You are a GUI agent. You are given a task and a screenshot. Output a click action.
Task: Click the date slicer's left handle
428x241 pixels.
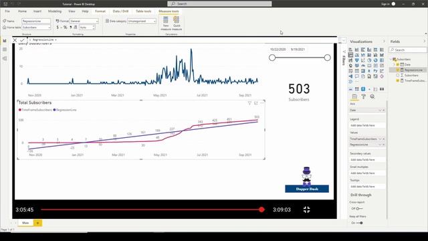coord(272,58)
